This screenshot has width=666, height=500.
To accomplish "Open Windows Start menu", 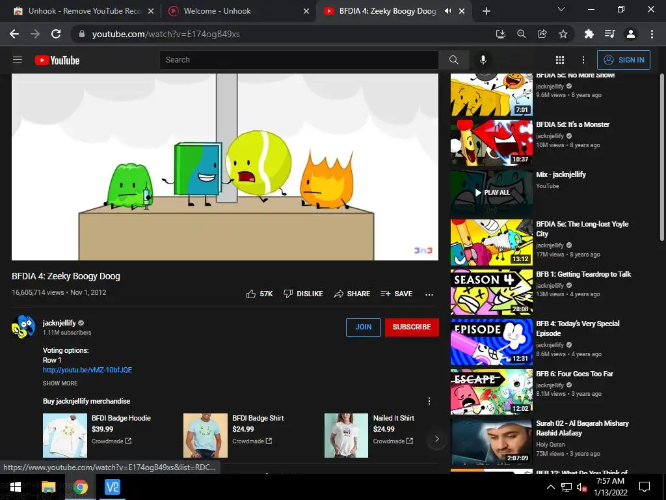I will (x=16, y=487).
